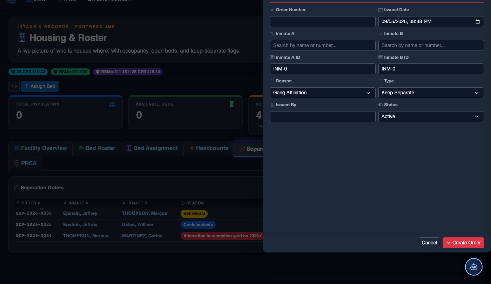Open the Status dropdown showing Active

[431, 116]
